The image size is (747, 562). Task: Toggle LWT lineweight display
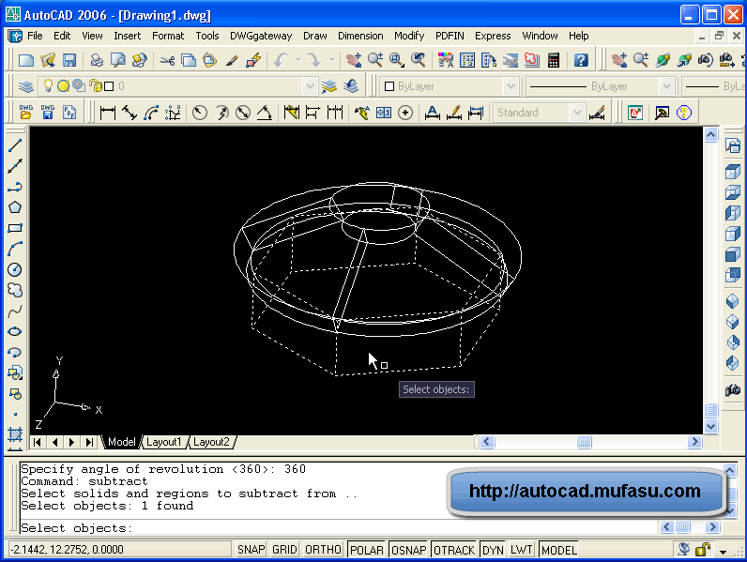pyautogui.click(x=521, y=550)
